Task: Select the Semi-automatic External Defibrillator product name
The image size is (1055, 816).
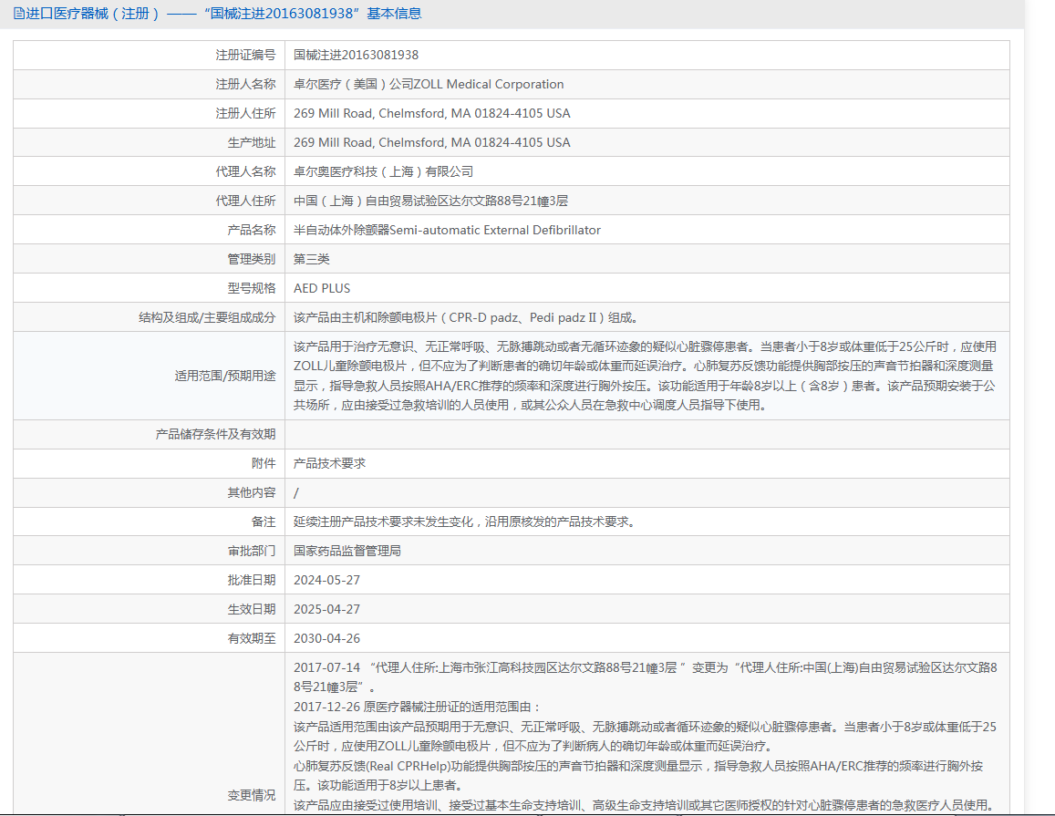Action: pyautogui.click(x=448, y=230)
